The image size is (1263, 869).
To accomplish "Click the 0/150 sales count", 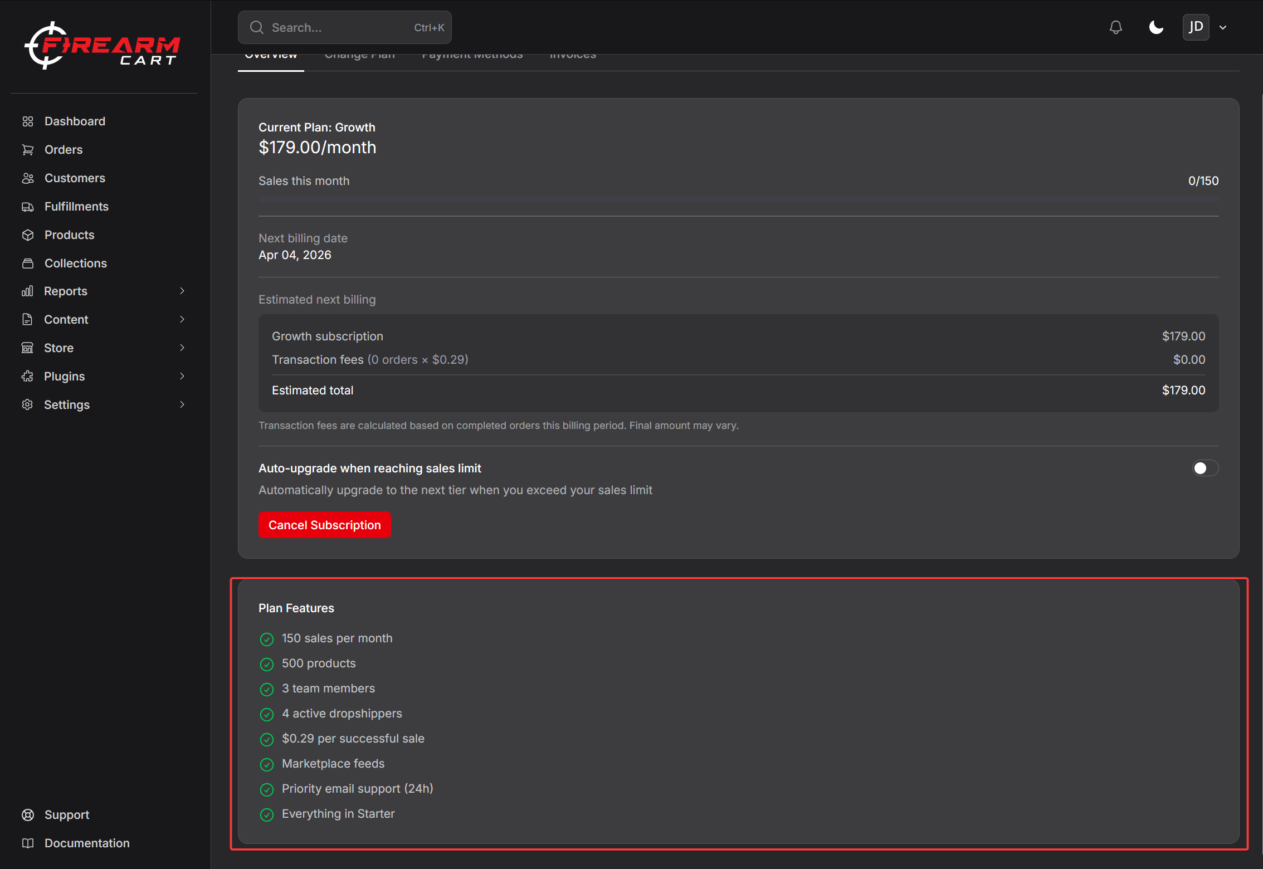I will click(x=1203, y=181).
